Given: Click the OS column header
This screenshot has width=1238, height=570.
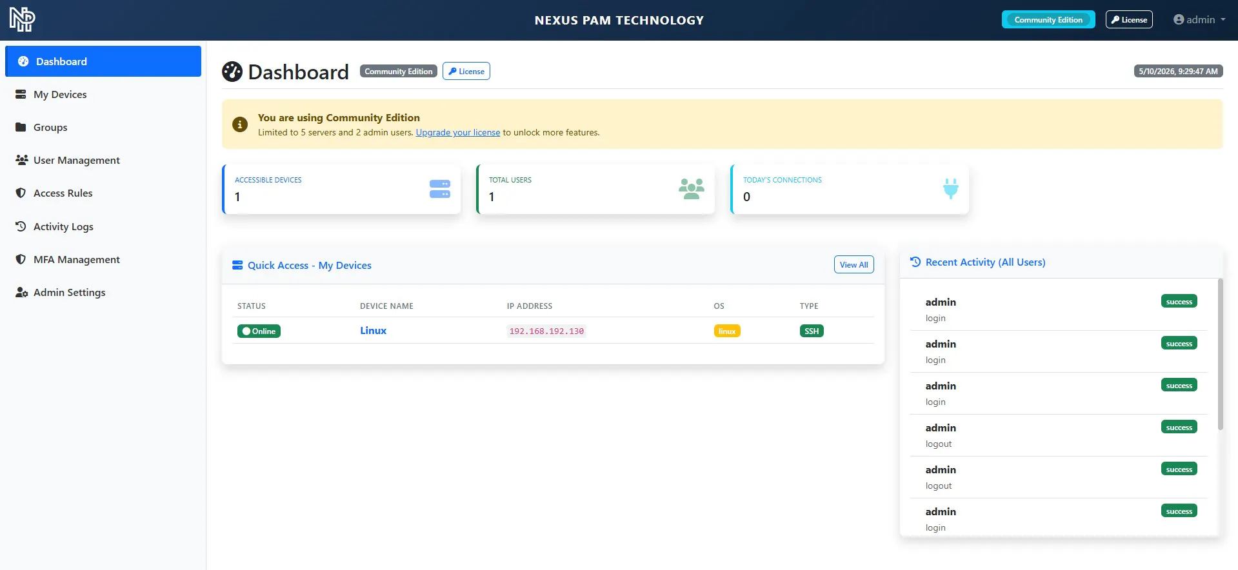Looking at the screenshot, I should (719, 306).
